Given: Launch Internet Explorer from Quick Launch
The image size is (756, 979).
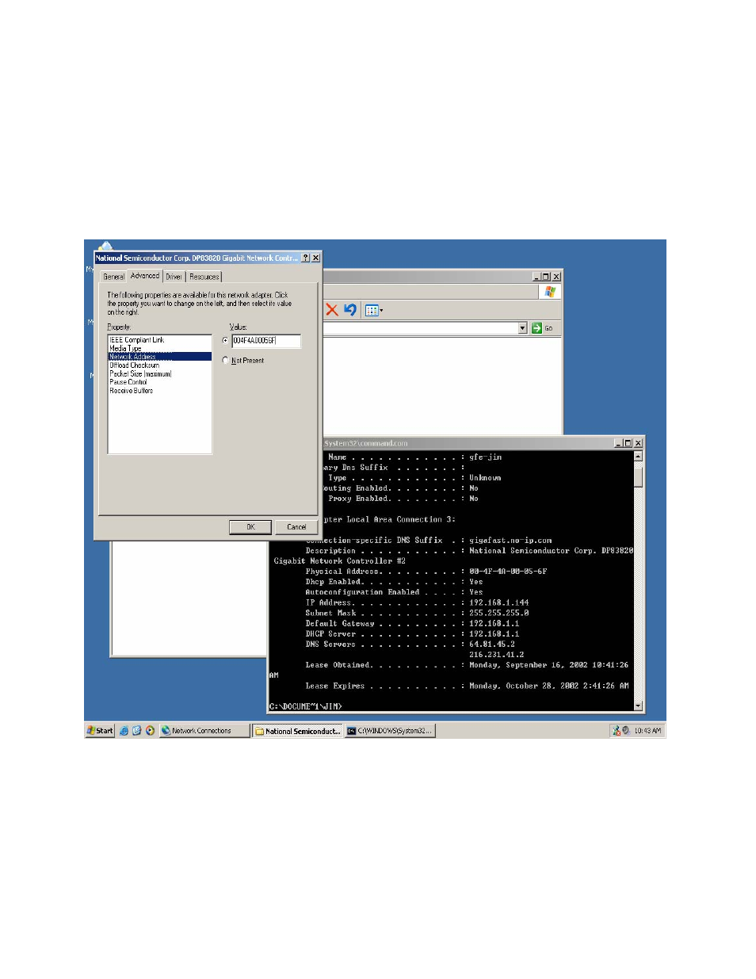Looking at the screenshot, I should click(124, 731).
